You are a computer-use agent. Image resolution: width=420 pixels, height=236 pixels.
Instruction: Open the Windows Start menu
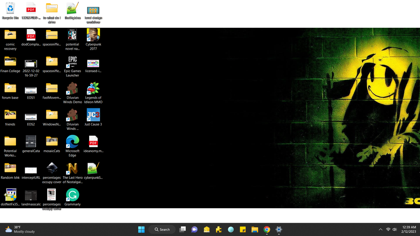click(141, 229)
